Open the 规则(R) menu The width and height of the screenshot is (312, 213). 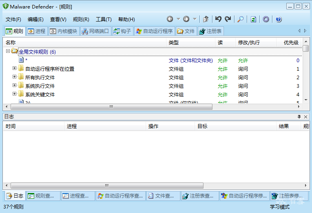[81, 20]
